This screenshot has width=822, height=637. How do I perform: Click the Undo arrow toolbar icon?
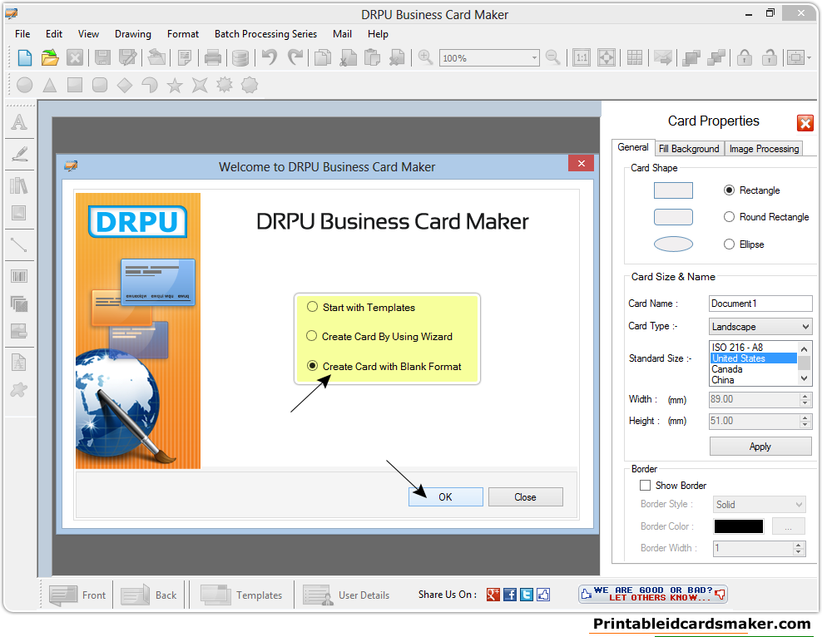(x=269, y=57)
